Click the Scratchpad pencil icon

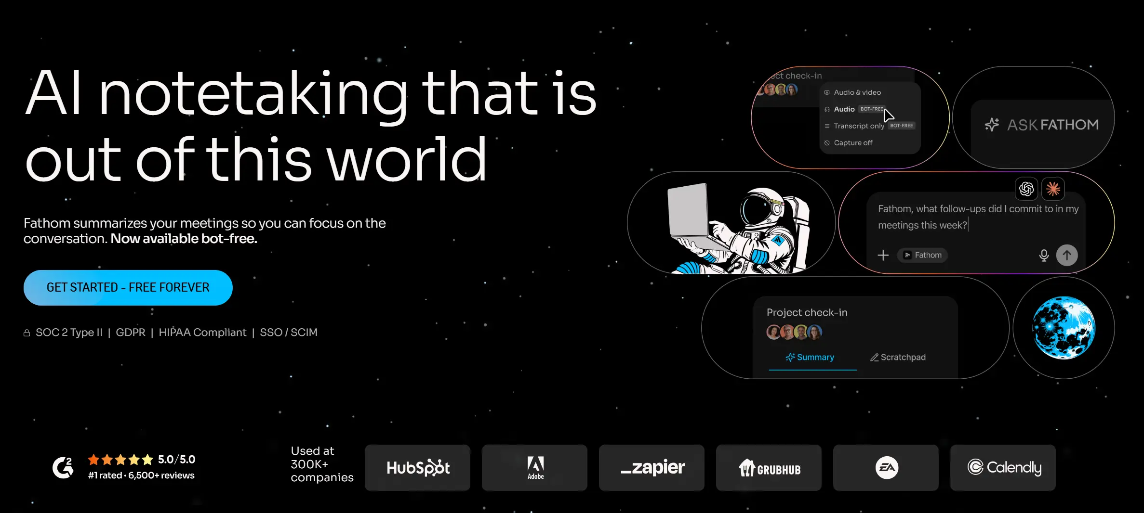[874, 358]
